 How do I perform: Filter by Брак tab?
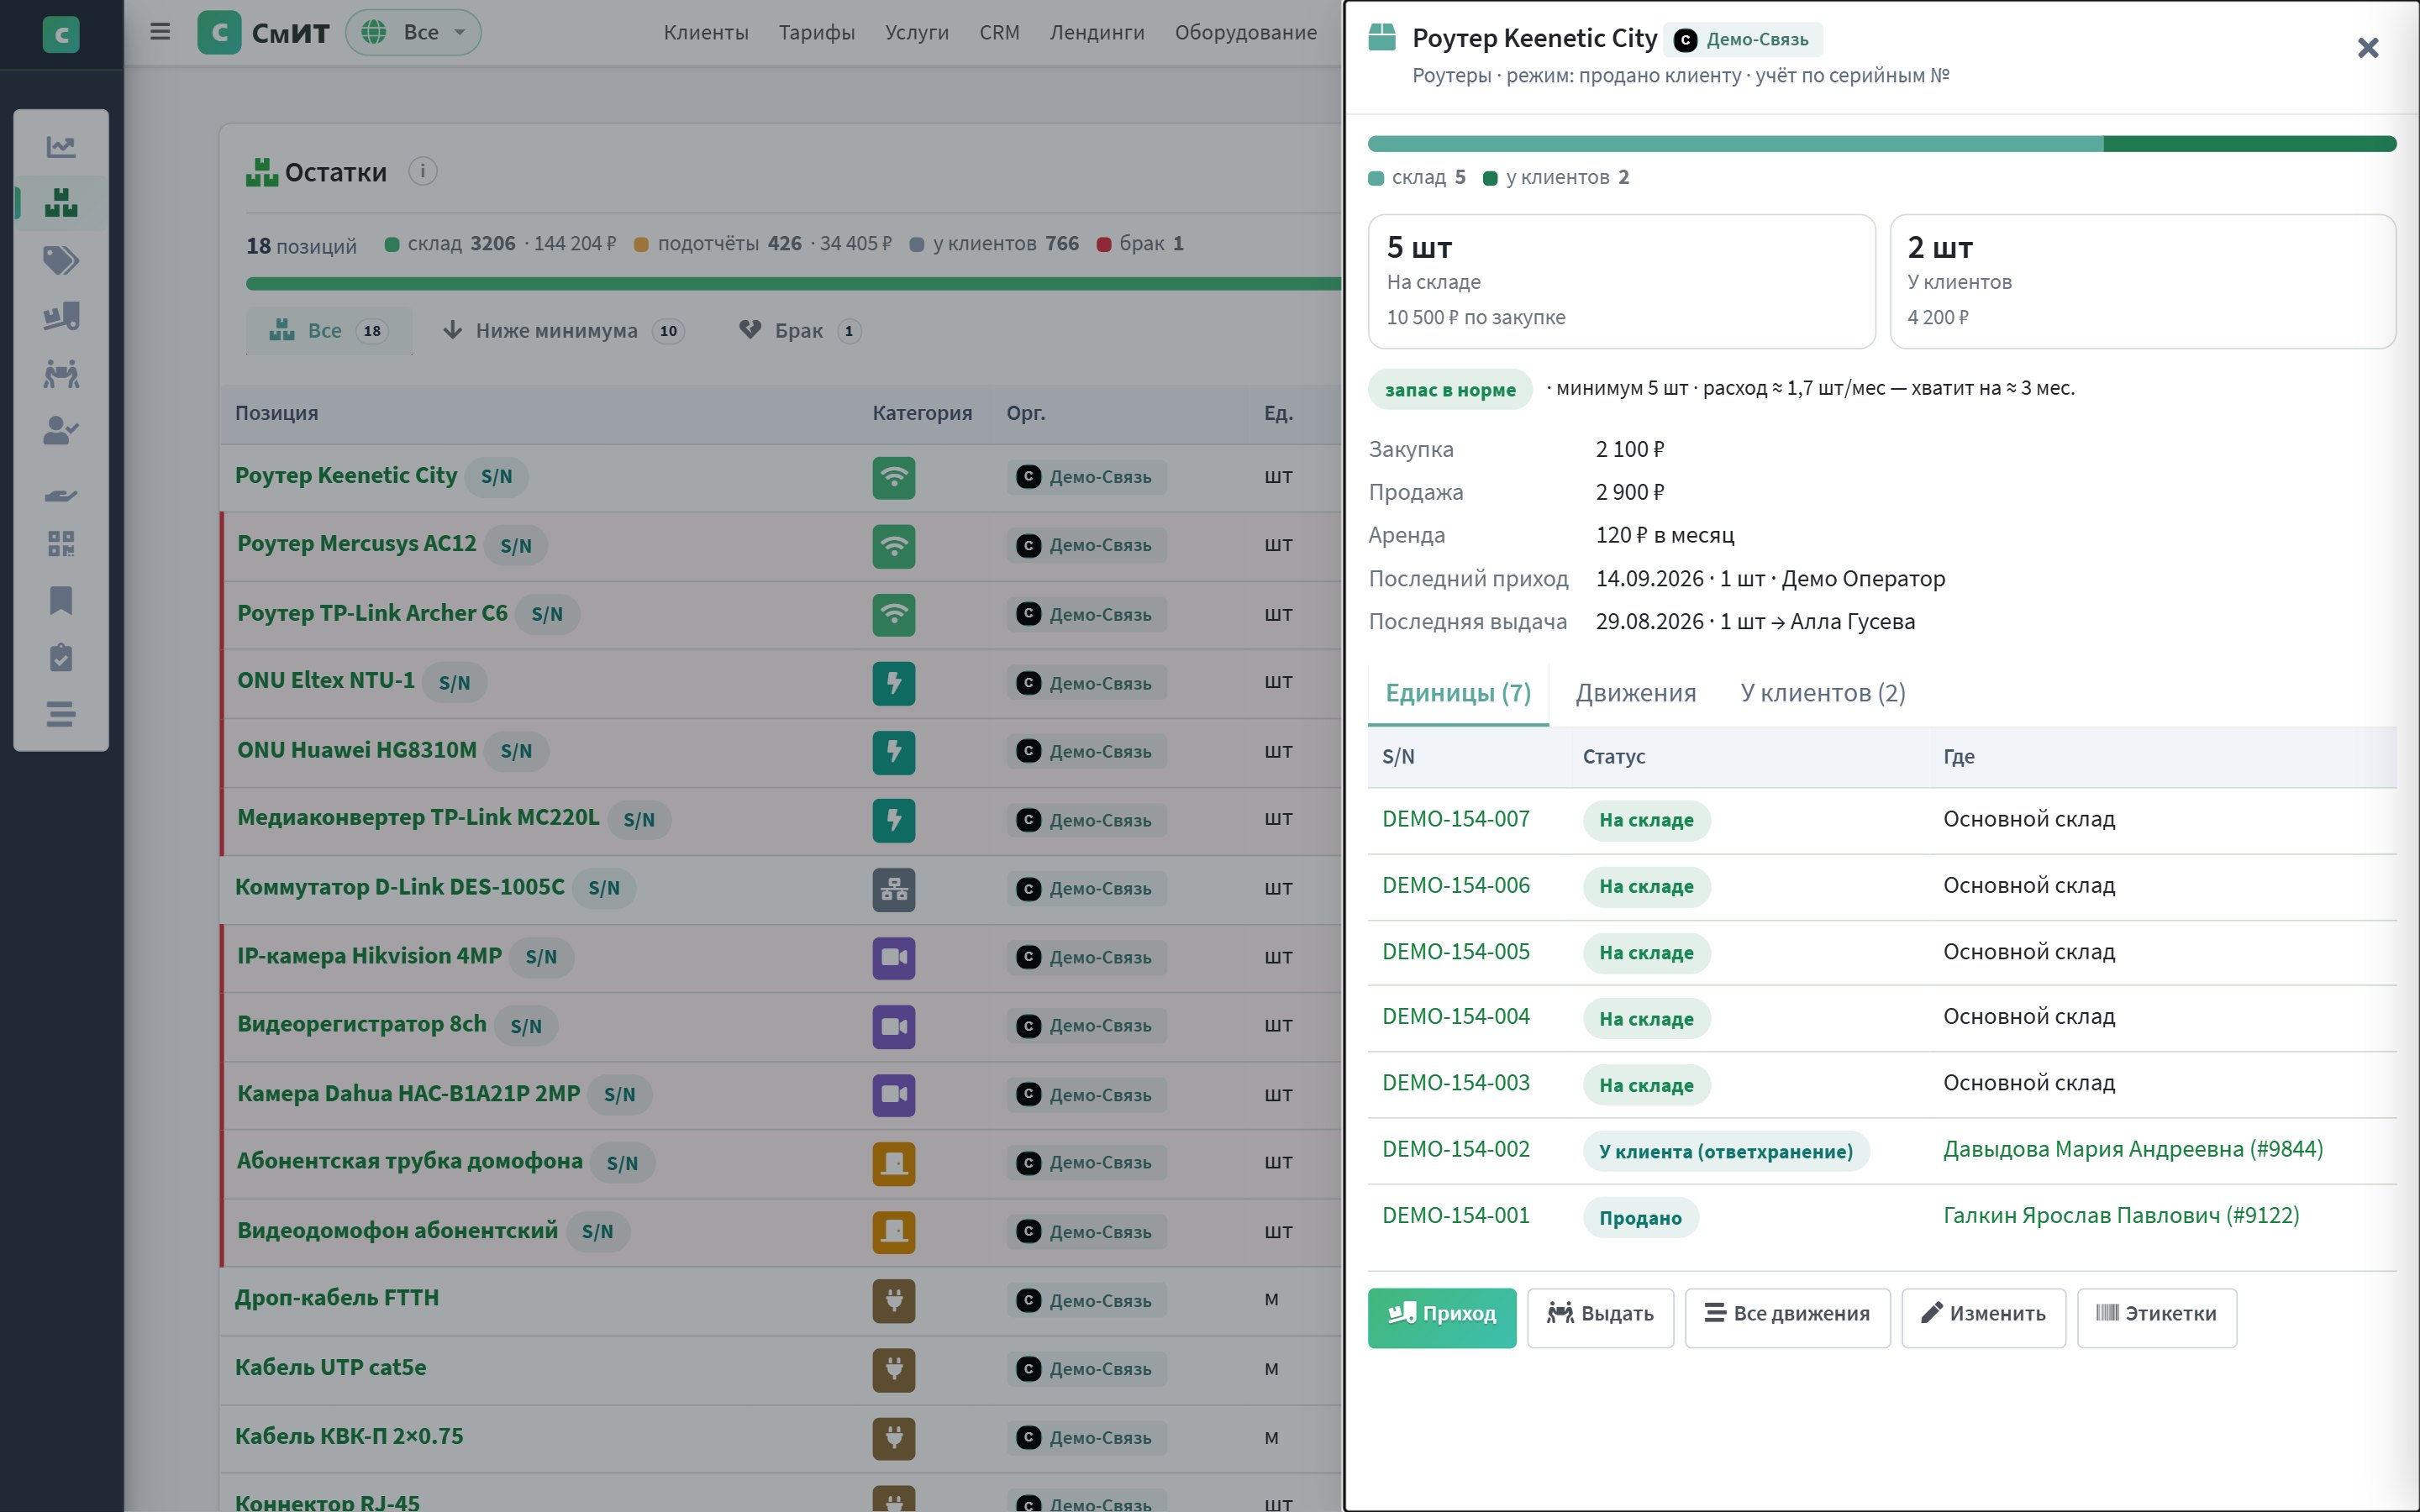pos(800,331)
